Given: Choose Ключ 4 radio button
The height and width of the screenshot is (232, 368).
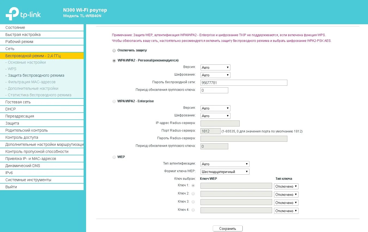Looking at the screenshot, I should [x=193, y=210].
